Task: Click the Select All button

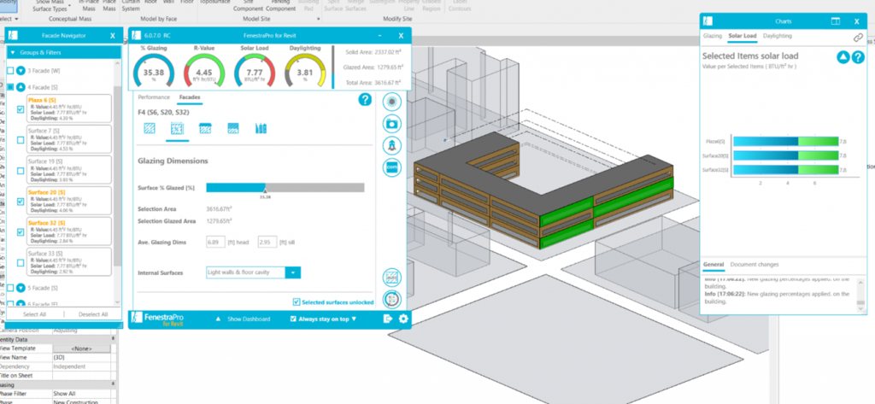Action: [x=34, y=314]
